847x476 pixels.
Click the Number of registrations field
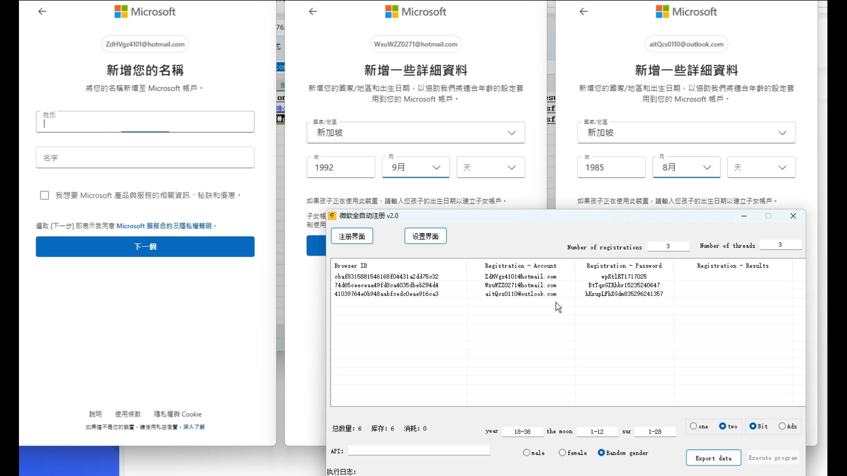click(668, 246)
